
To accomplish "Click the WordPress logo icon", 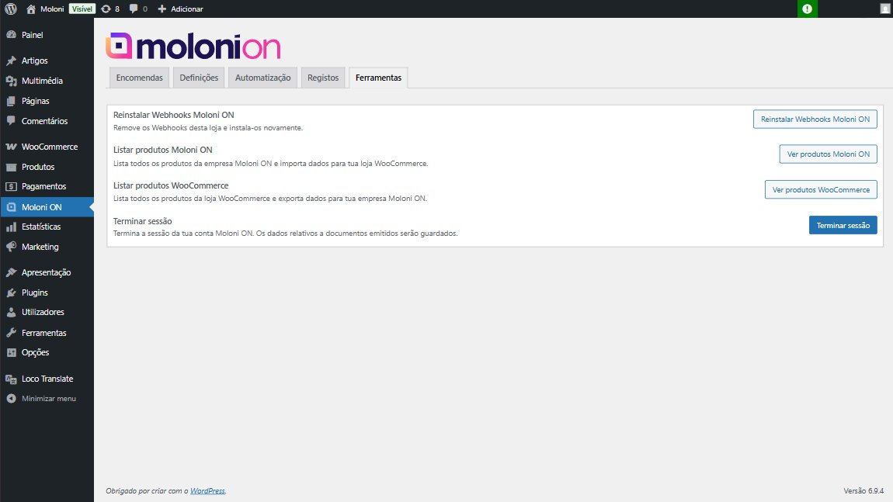I will (11, 9).
